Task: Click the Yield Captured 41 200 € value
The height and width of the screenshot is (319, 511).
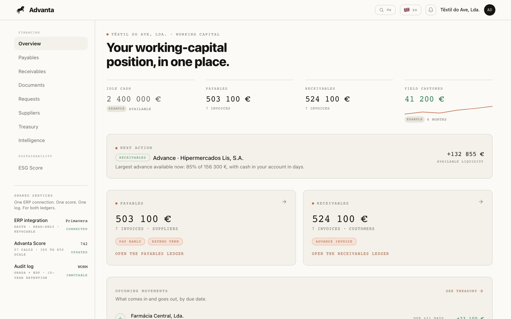Action: (424, 99)
